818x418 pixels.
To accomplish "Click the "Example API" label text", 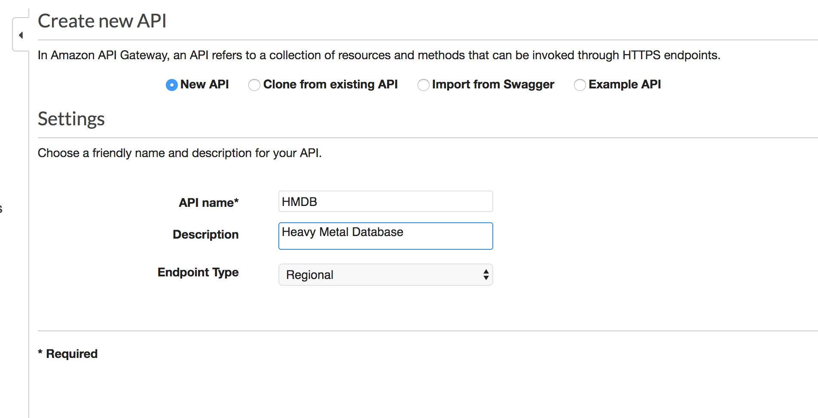I will [624, 85].
